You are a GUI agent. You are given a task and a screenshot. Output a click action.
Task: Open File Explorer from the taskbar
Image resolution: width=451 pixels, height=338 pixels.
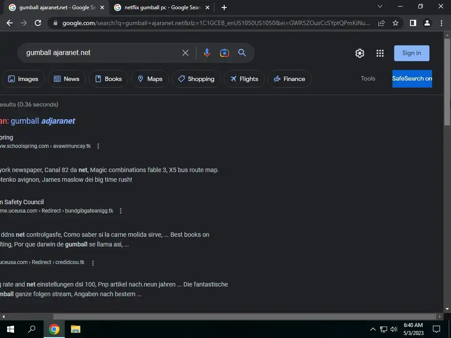(75, 329)
